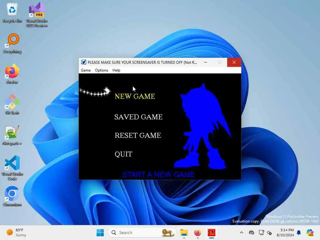Select RESET GAME option

[138, 135]
